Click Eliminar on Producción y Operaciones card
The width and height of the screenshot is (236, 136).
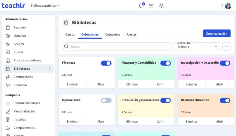pos(132,122)
